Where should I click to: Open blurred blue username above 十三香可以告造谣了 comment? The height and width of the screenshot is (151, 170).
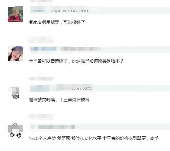click(44, 49)
